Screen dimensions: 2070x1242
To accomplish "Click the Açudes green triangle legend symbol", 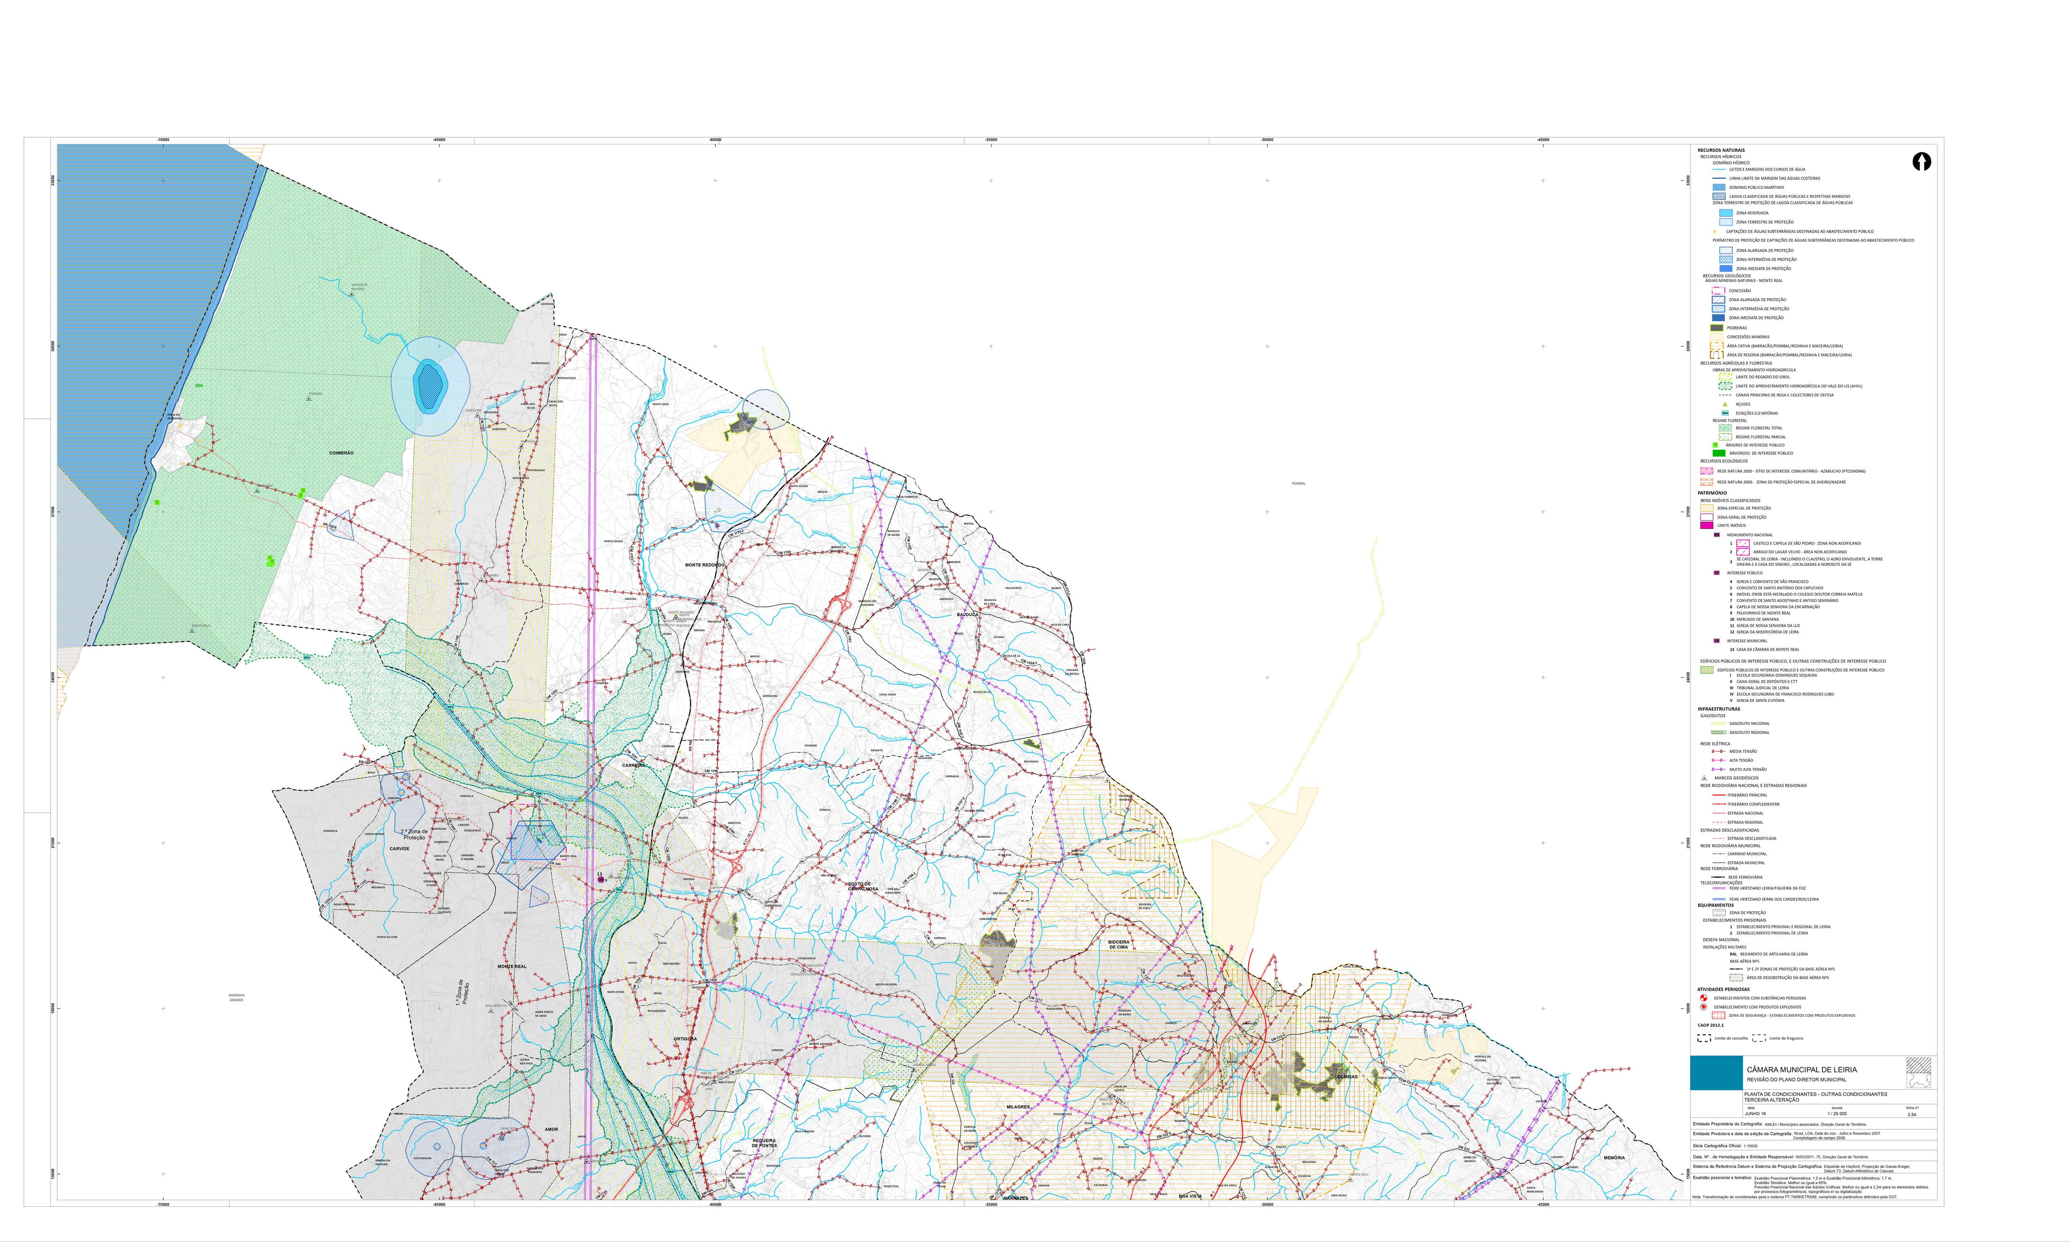I will click(x=1724, y=404).
